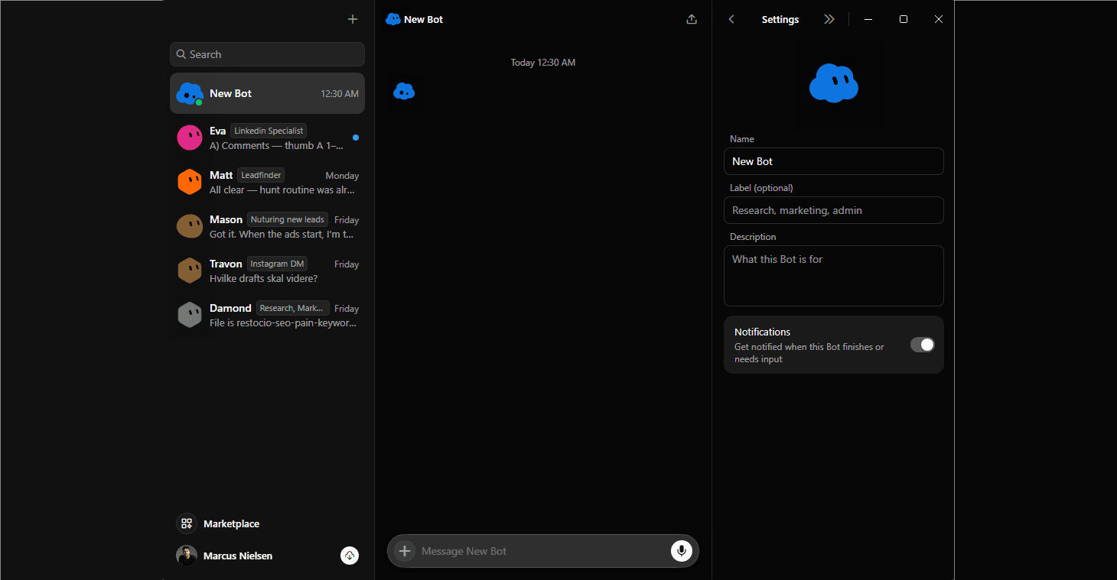Open the chat preview 'All clear — hunt routine'

coord(282,190)
